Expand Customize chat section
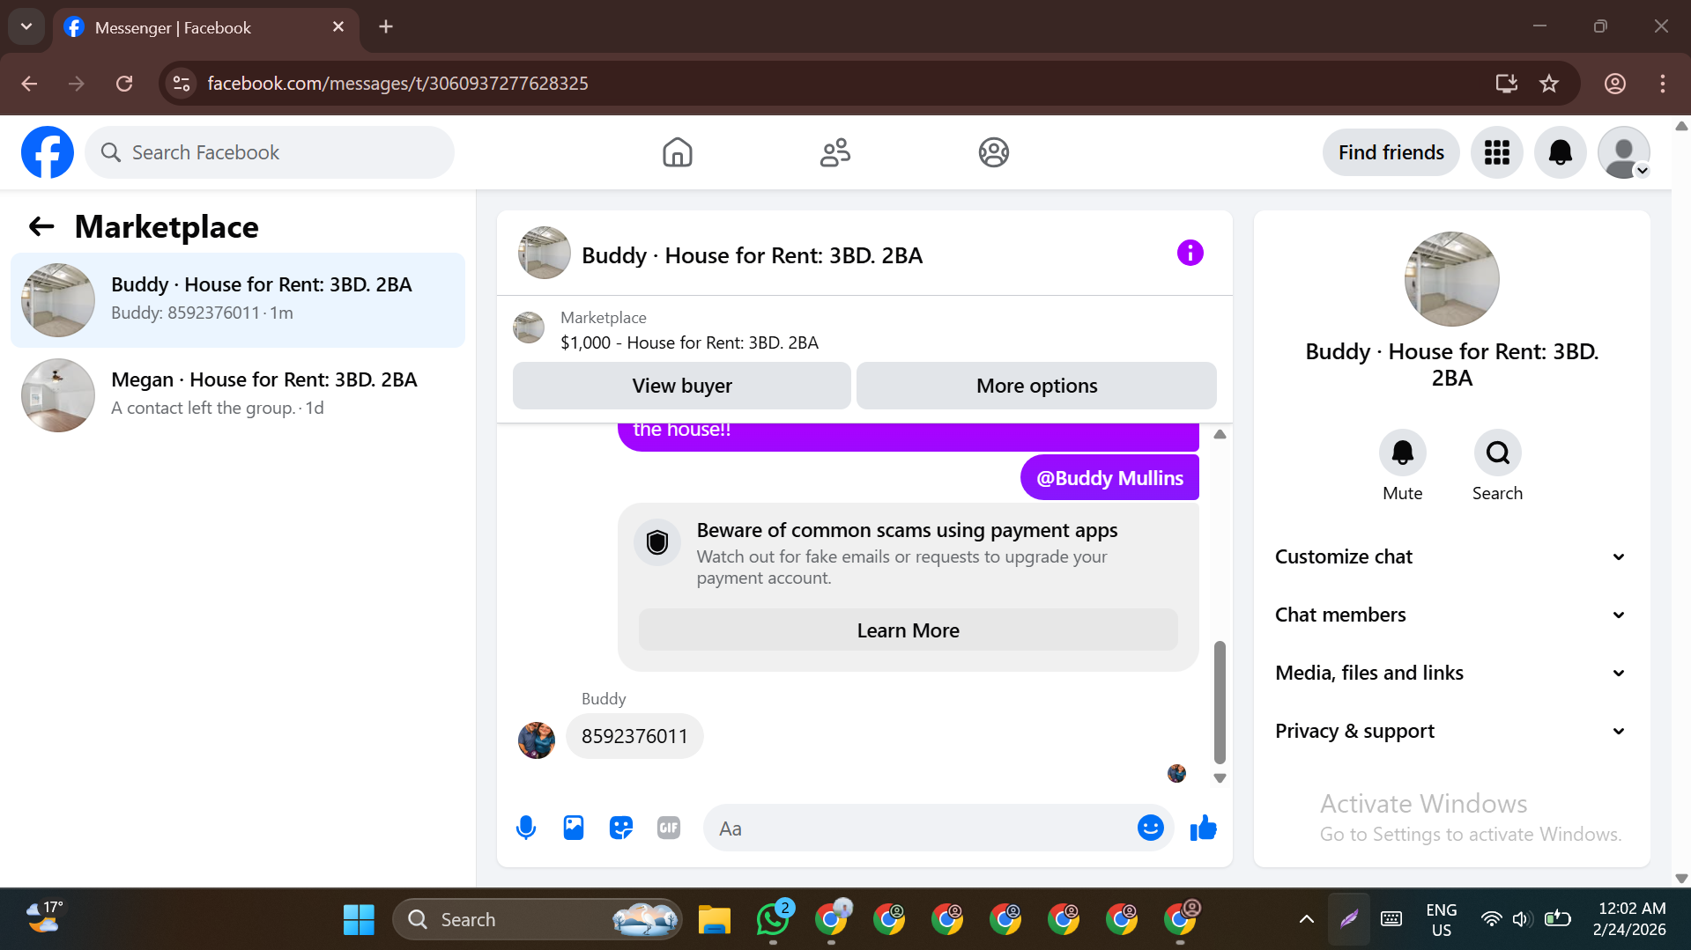Image resolution: width=1691 pixels, height=950 pixels. tap(1450, 557)
